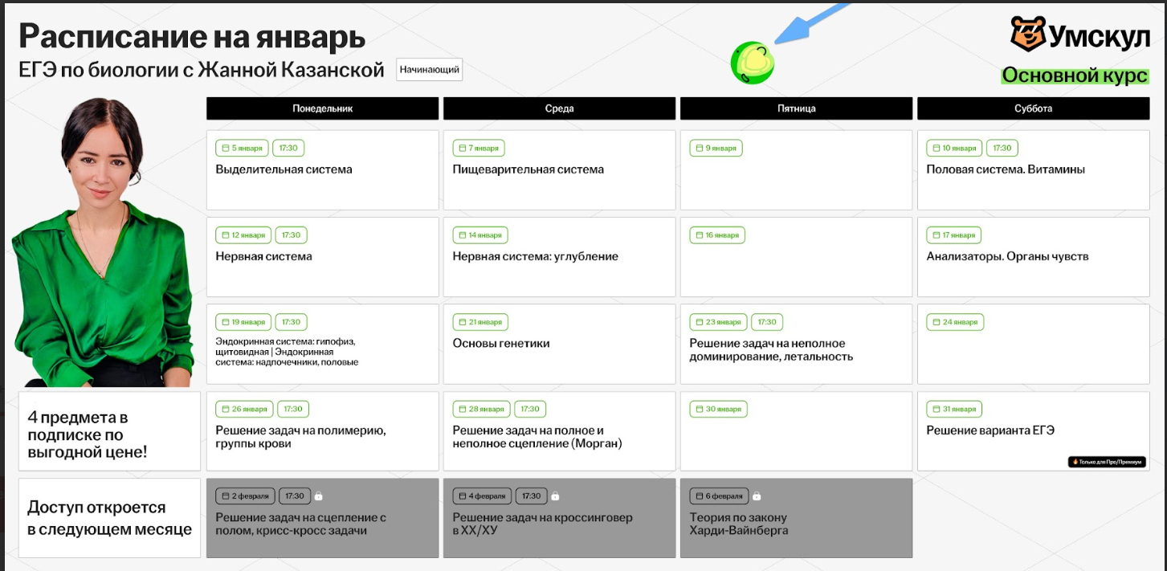Click calendar icon in 5 января badge
This screenshot has width=1167, height=571.
[225, 149]
